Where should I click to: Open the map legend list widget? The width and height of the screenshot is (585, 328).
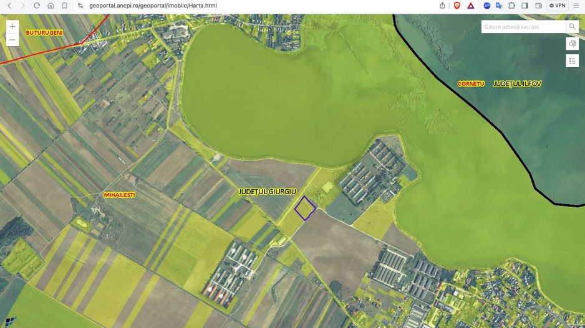click(x=572, y=60)
